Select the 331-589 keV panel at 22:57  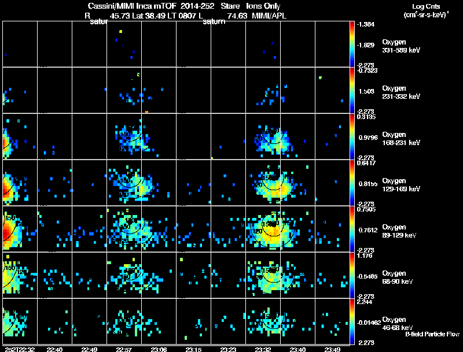pos(124,44)
